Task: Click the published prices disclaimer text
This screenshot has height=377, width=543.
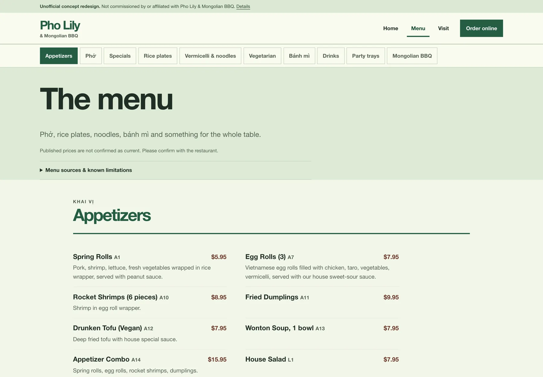Action: [x=129, y=150]
